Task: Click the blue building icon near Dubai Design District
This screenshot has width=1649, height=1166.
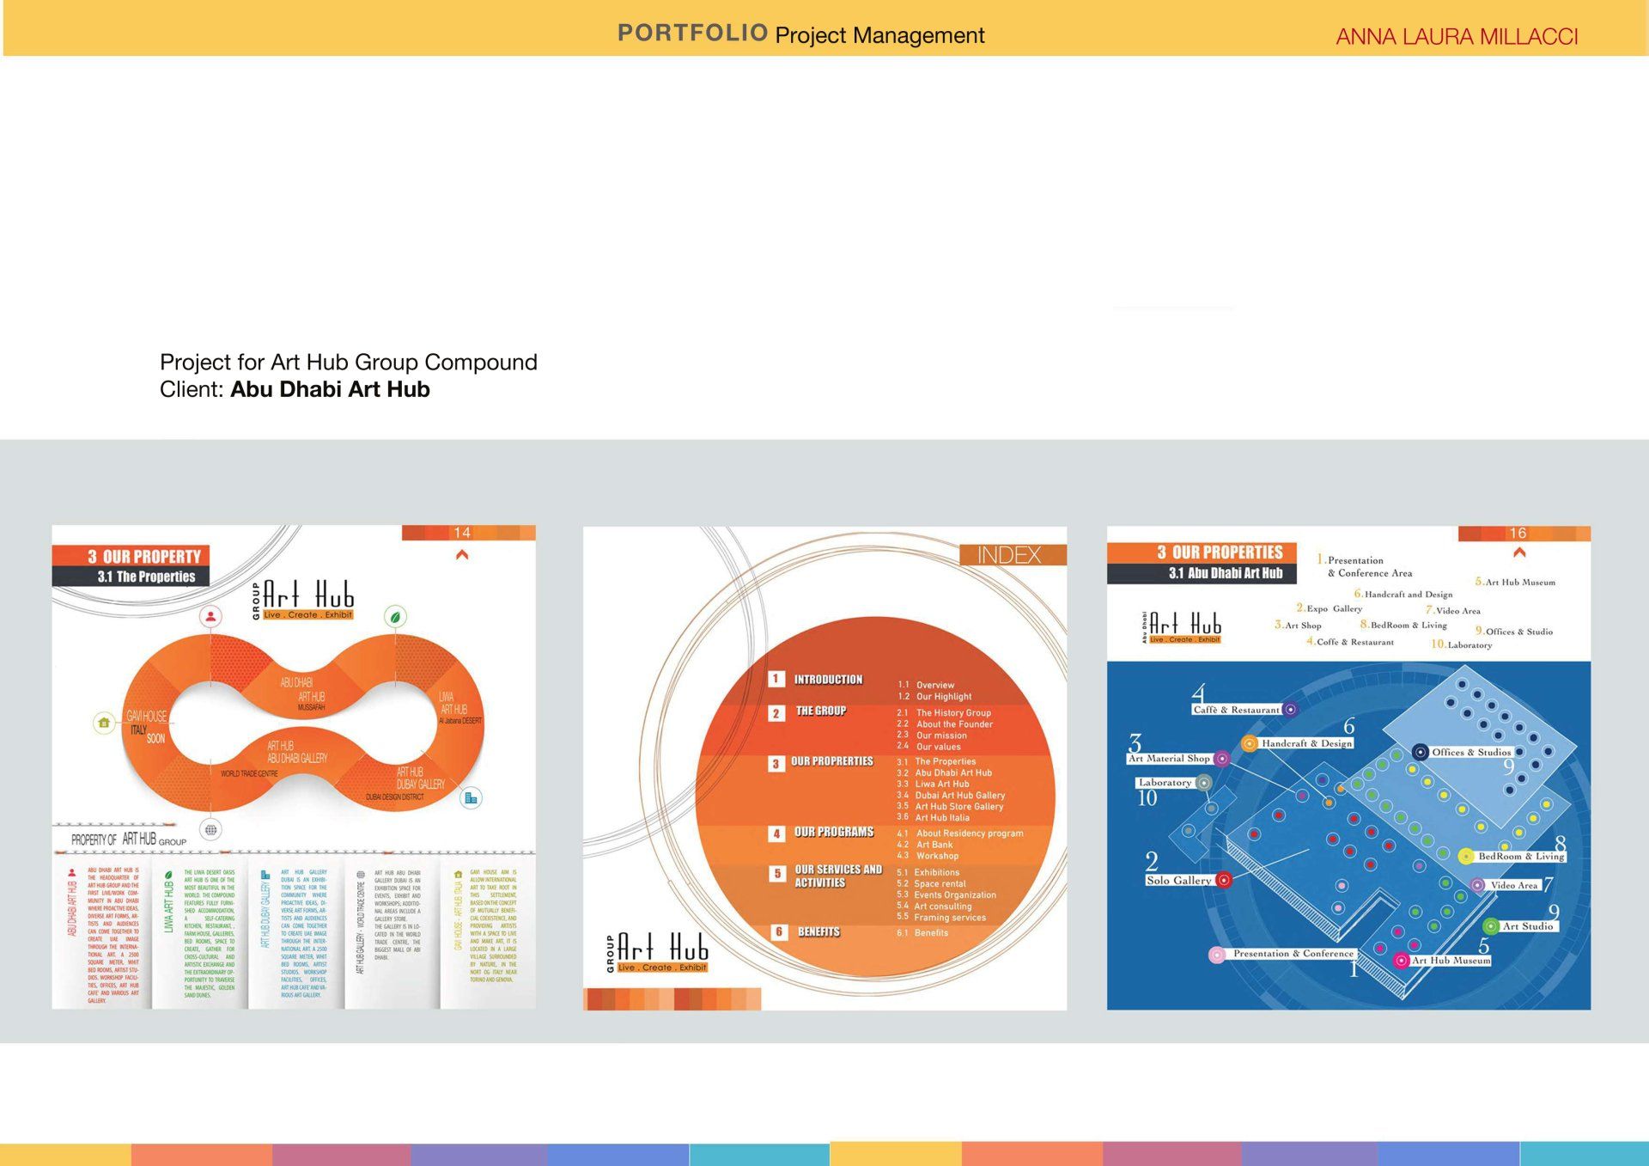Action: [x=471, y=798]
